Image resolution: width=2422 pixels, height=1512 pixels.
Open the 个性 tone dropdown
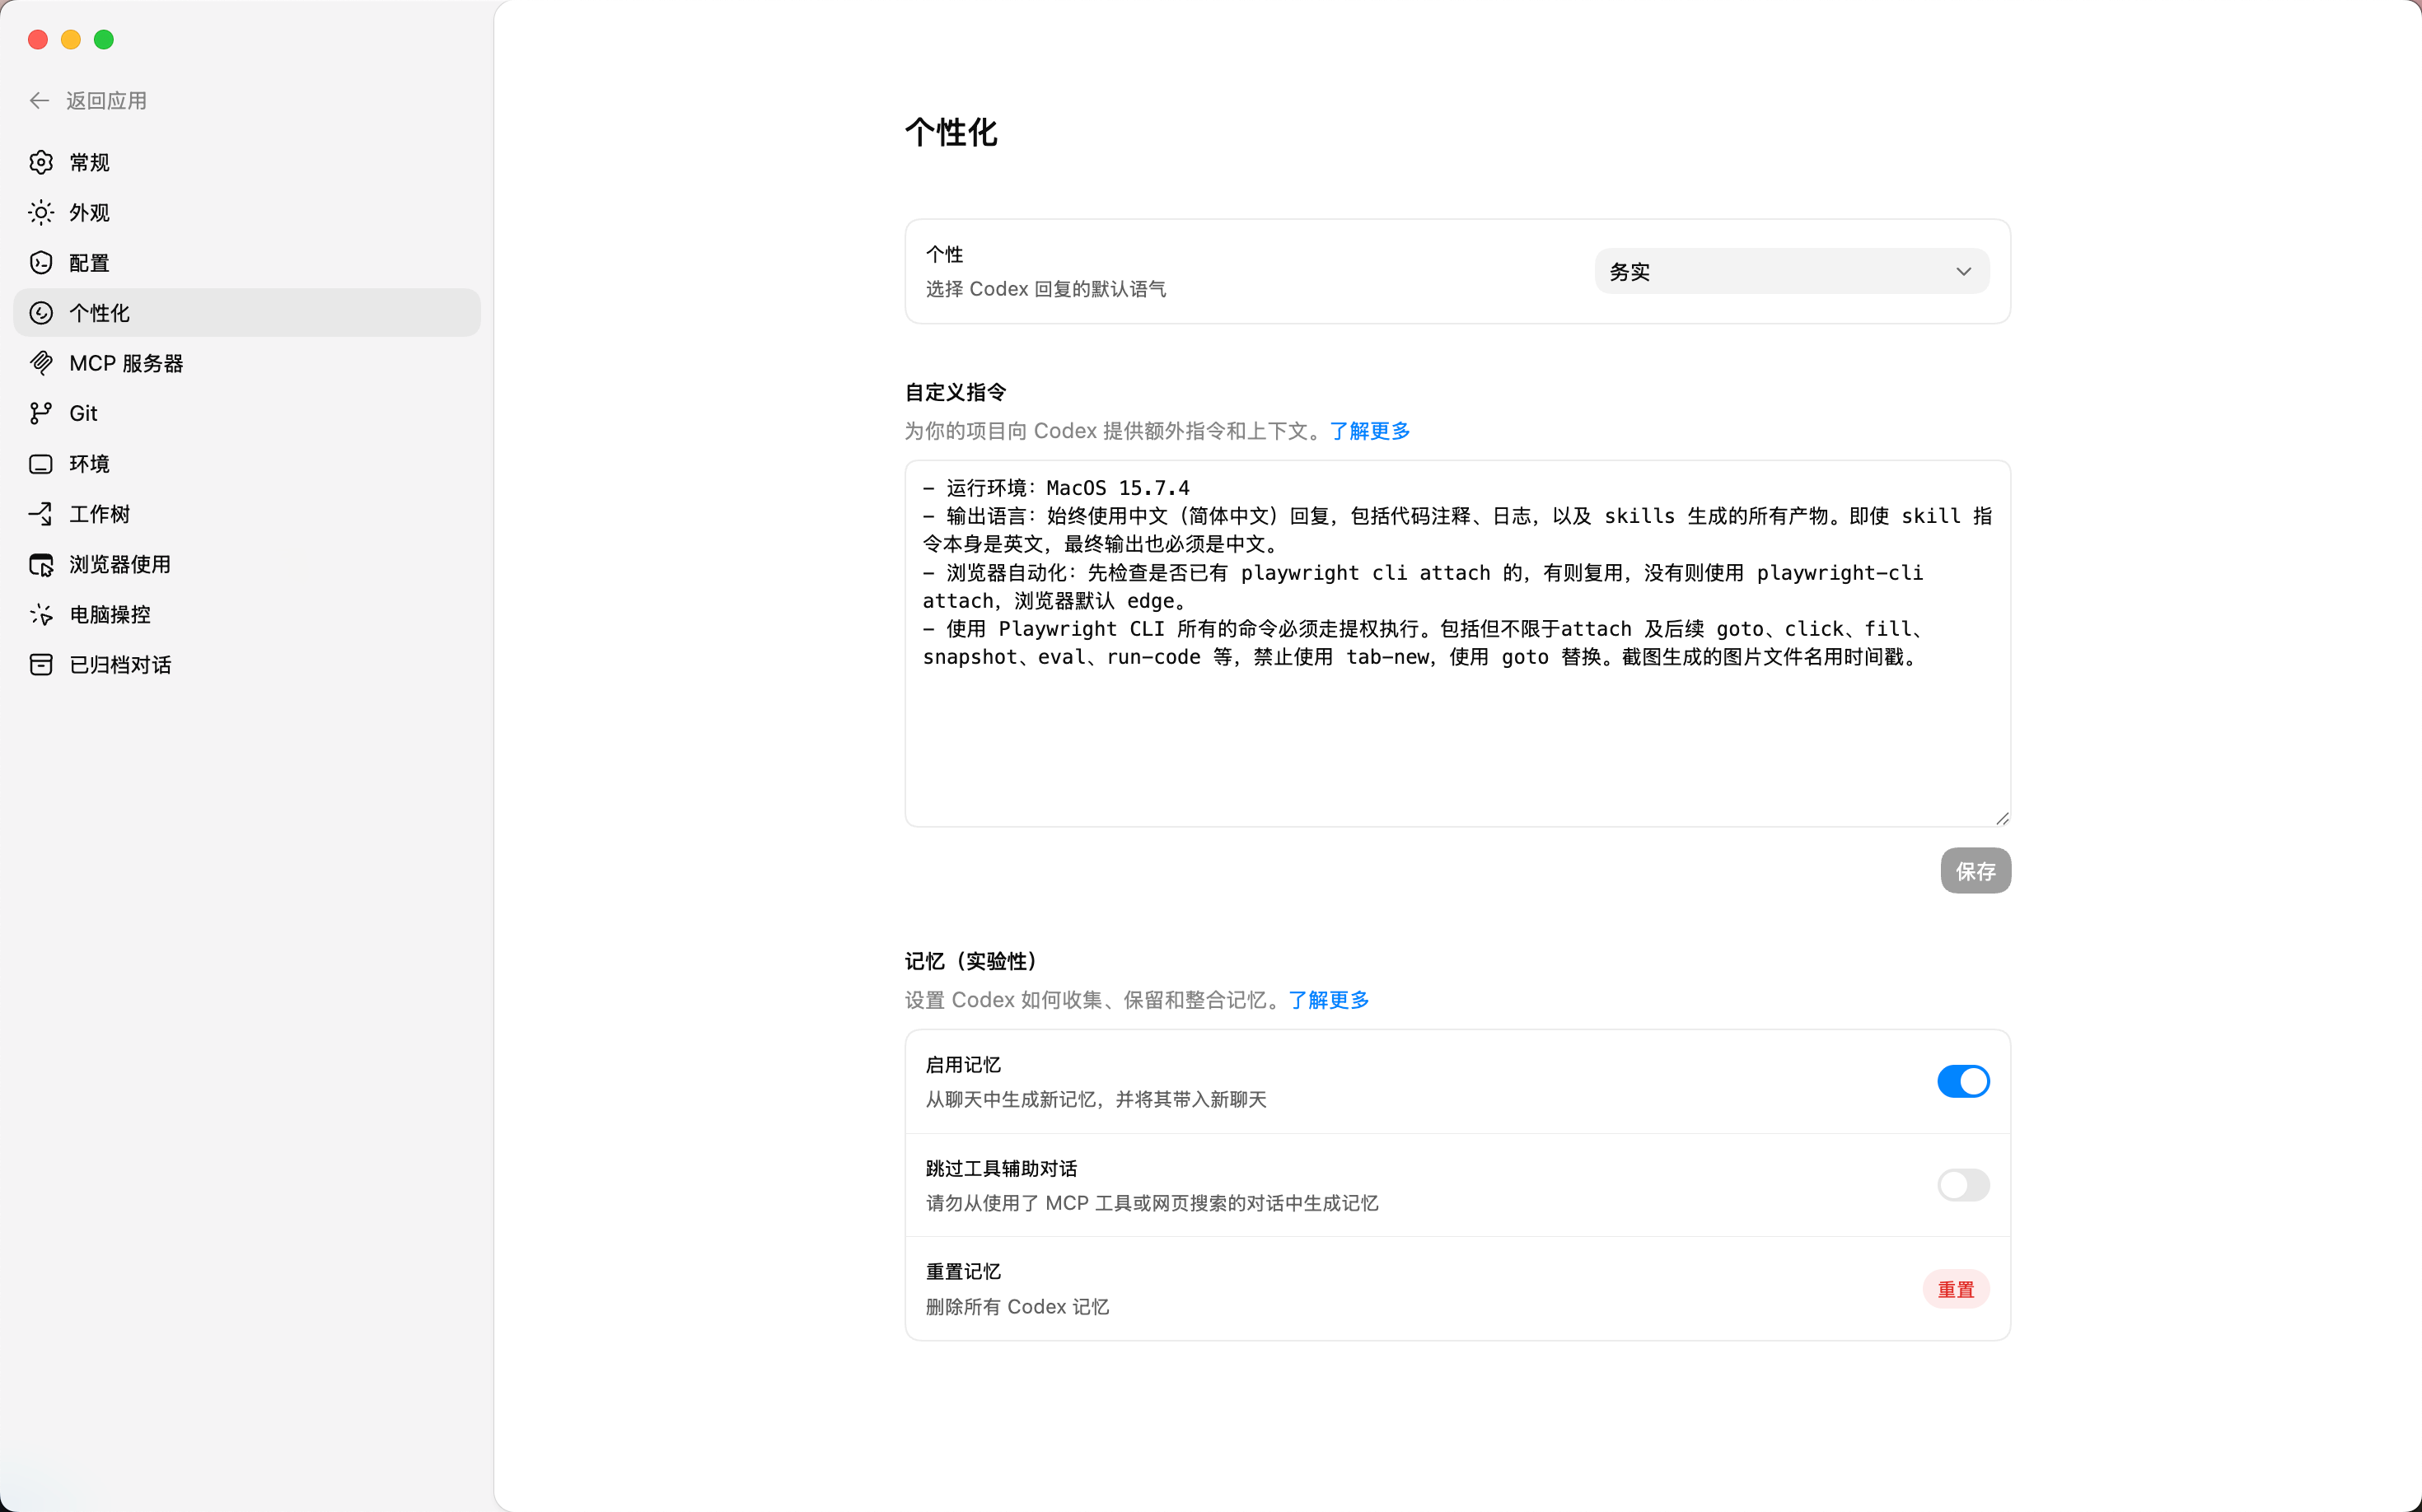click(1790, 271)
